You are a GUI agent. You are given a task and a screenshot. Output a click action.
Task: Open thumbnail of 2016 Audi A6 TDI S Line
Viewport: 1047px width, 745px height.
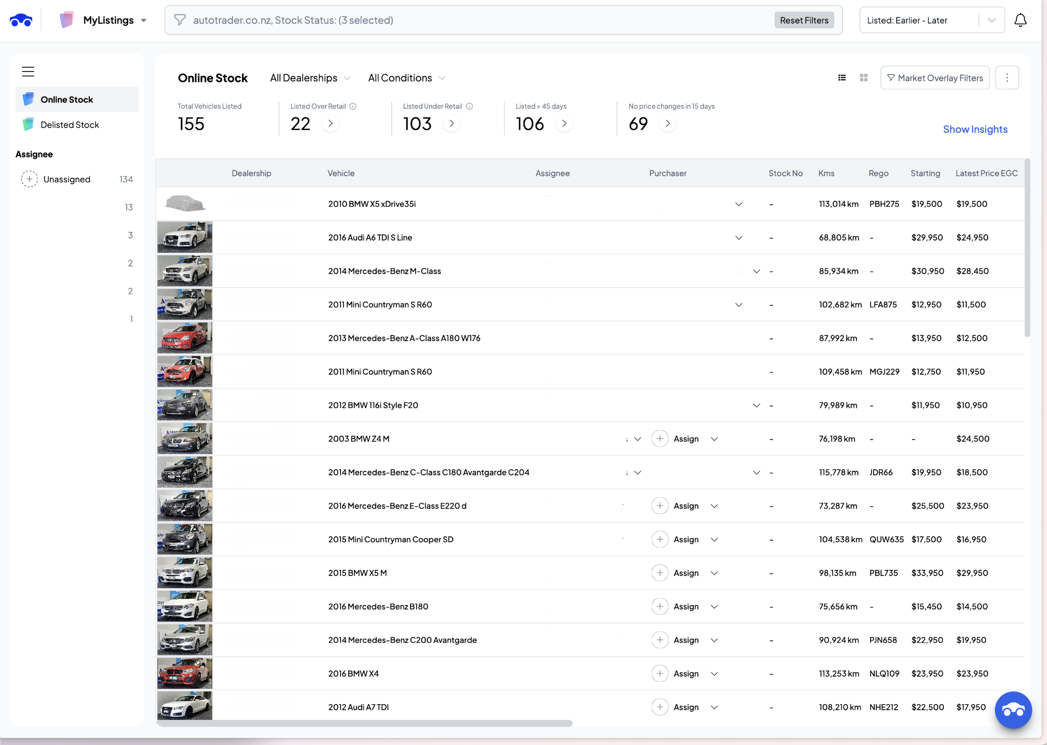pyautogui.click(x=185, y=237)
